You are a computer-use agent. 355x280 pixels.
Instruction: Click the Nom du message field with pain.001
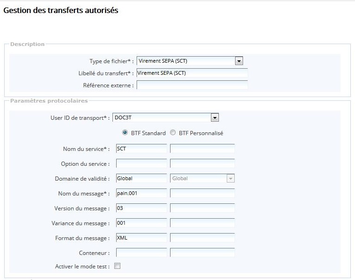pyautogui.click(x=141, y=193)
